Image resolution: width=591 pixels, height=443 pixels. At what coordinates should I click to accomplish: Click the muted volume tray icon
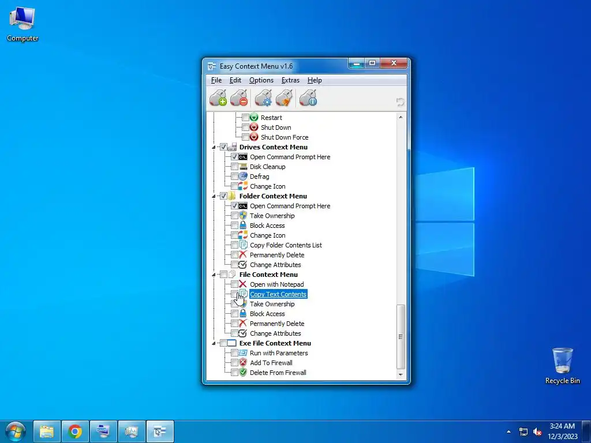click(537, 431)
